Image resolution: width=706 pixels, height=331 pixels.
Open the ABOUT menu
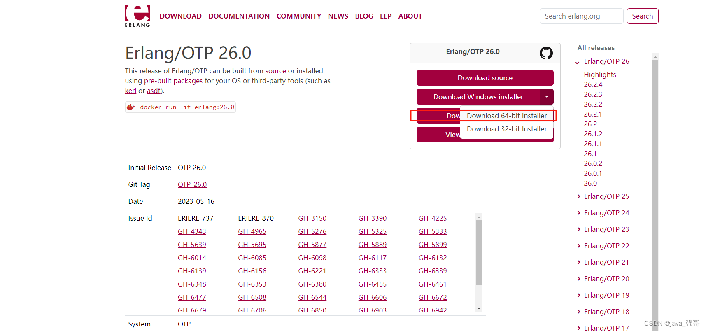click(410, 16)
